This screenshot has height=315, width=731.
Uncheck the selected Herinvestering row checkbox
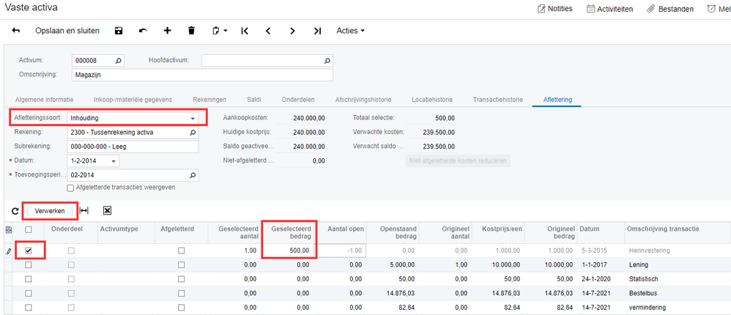(x=29, y=251)
